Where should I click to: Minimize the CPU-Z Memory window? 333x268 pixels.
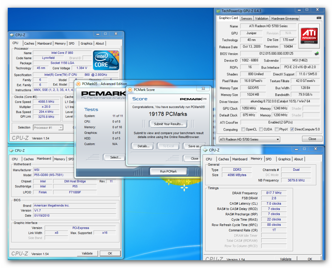296,149
